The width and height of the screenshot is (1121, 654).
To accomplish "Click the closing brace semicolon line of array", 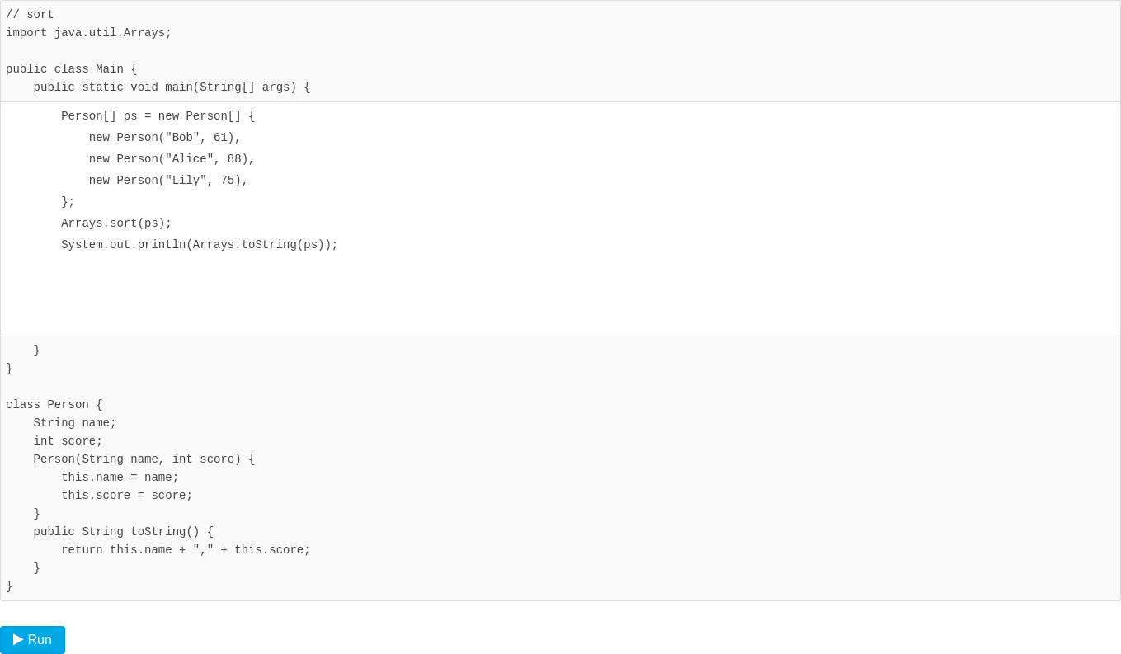I will pyautogui.click(x=68, y=202).
